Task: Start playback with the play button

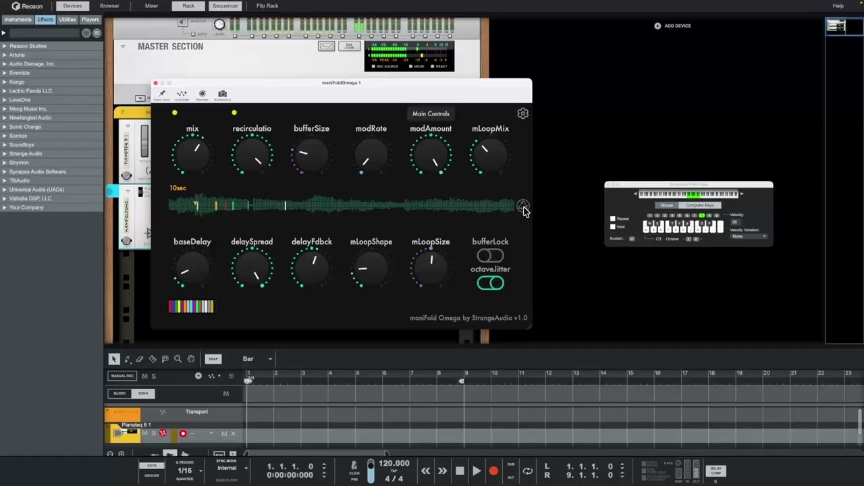Action: (x=477, y=471)
